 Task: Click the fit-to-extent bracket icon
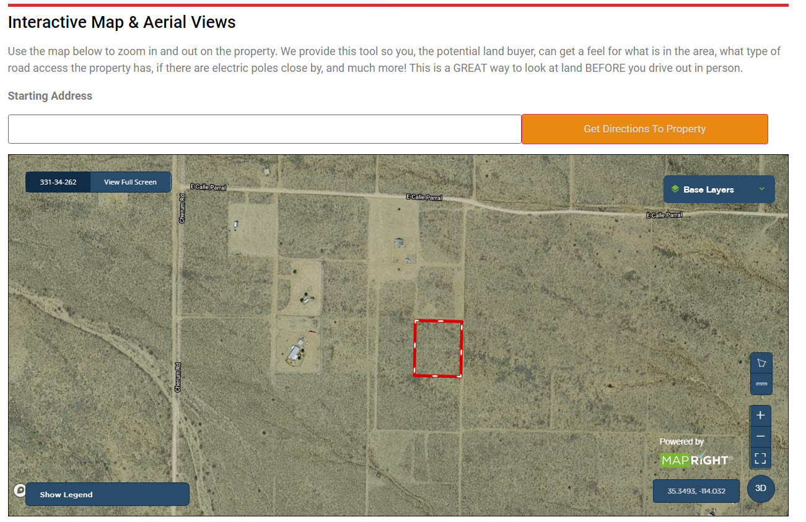click(761, 458)
